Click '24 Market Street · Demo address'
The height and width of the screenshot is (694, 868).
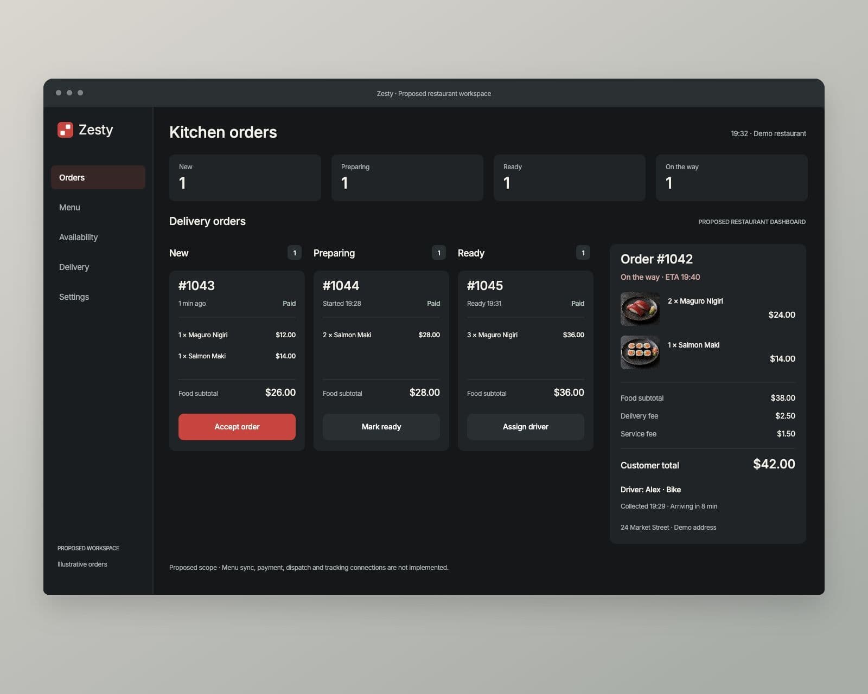click(x=668, y=528)
